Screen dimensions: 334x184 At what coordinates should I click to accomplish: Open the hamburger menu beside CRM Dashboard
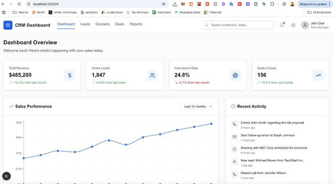pos(8,25)
